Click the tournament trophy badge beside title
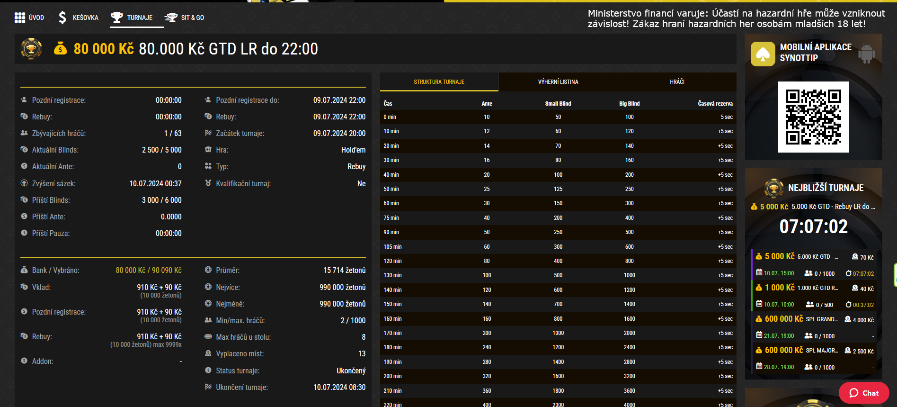This screenshot has height=407, width=897. (x=31, y=49)
